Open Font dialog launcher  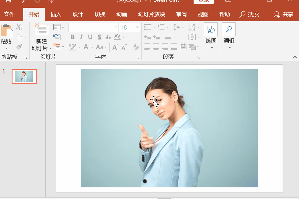point(138,57)
